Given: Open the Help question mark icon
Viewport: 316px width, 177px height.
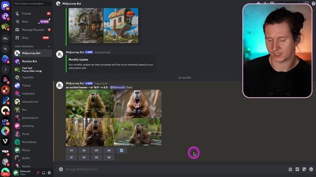Looking at the screenshot, I should tap(314, 3).
